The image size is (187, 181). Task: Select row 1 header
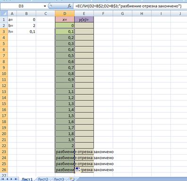[4, 19]
